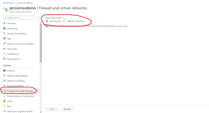Click the search magnifier icon

coord(5,18)
